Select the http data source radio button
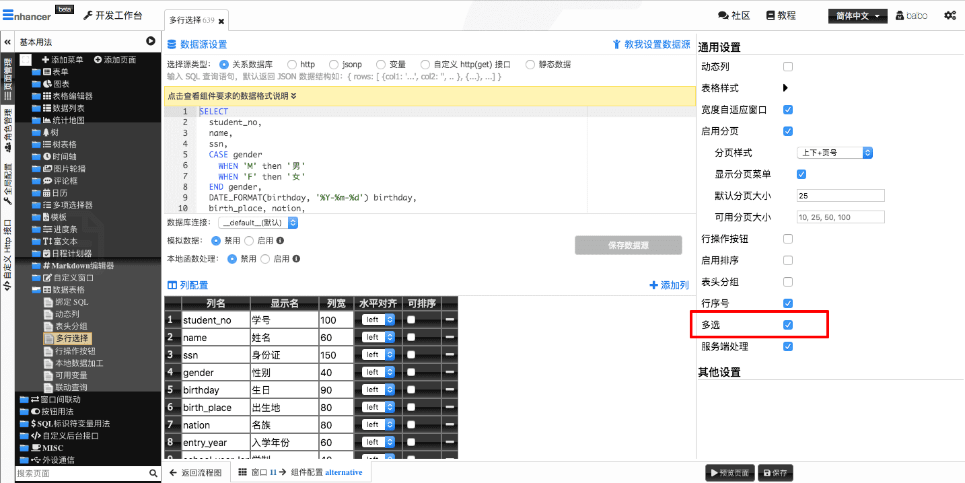 pyautogui.click(x=292, y=65)
